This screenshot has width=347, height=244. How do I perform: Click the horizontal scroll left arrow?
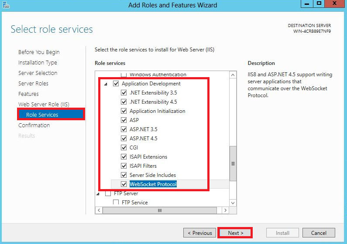pyautogui.click(x=99, y=210)
